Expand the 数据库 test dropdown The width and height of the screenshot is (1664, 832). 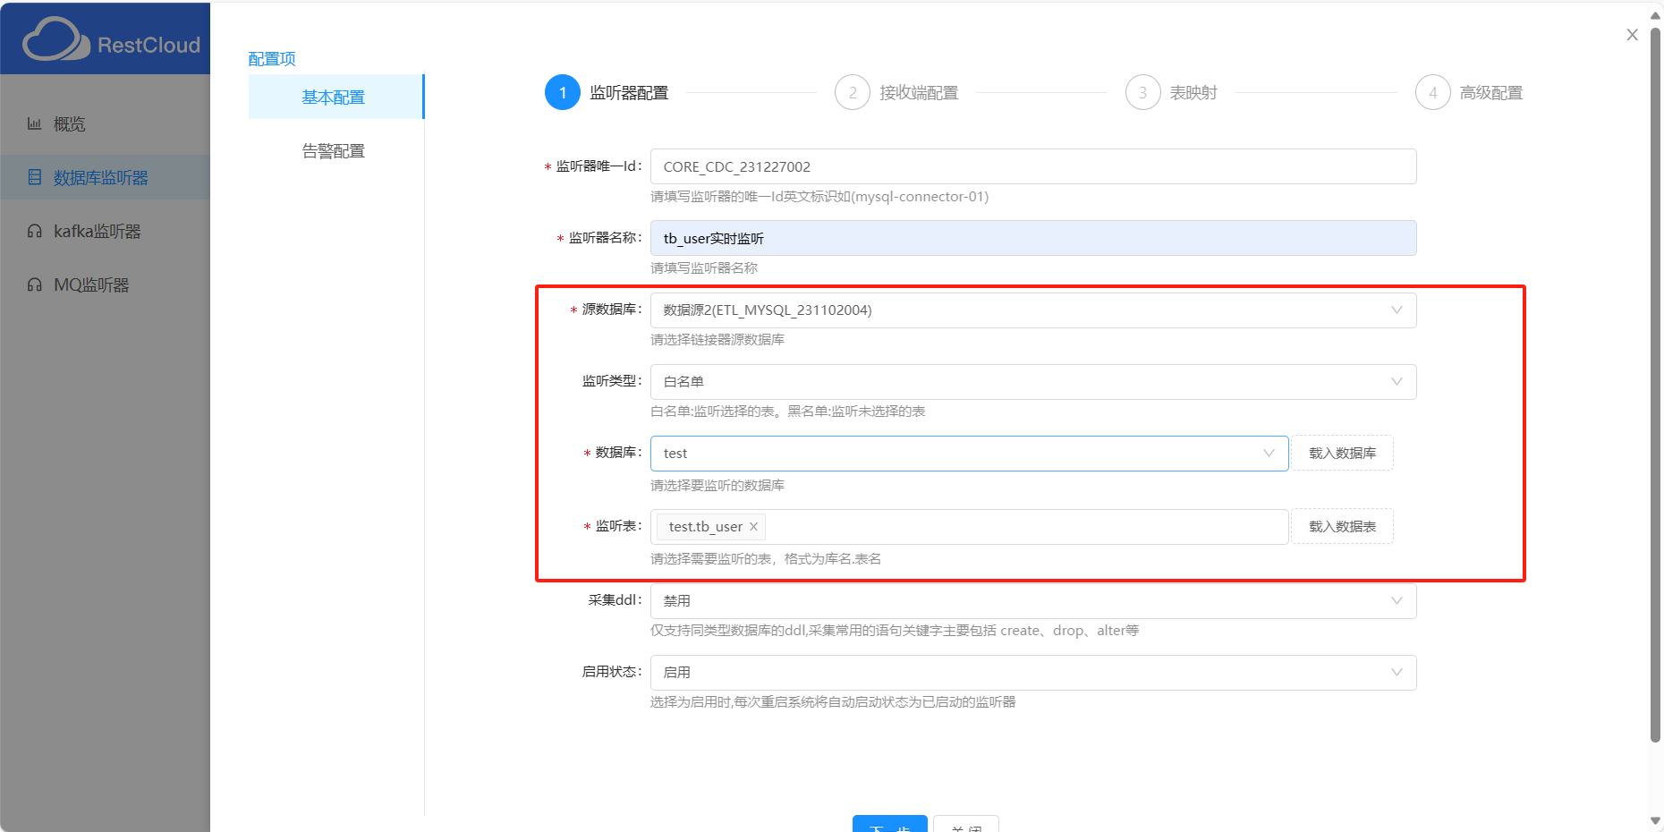pyautogui.click(x=969, y=453)
